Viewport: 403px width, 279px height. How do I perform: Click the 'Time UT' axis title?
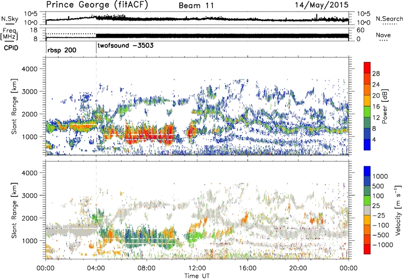click(x=197, y=275)
